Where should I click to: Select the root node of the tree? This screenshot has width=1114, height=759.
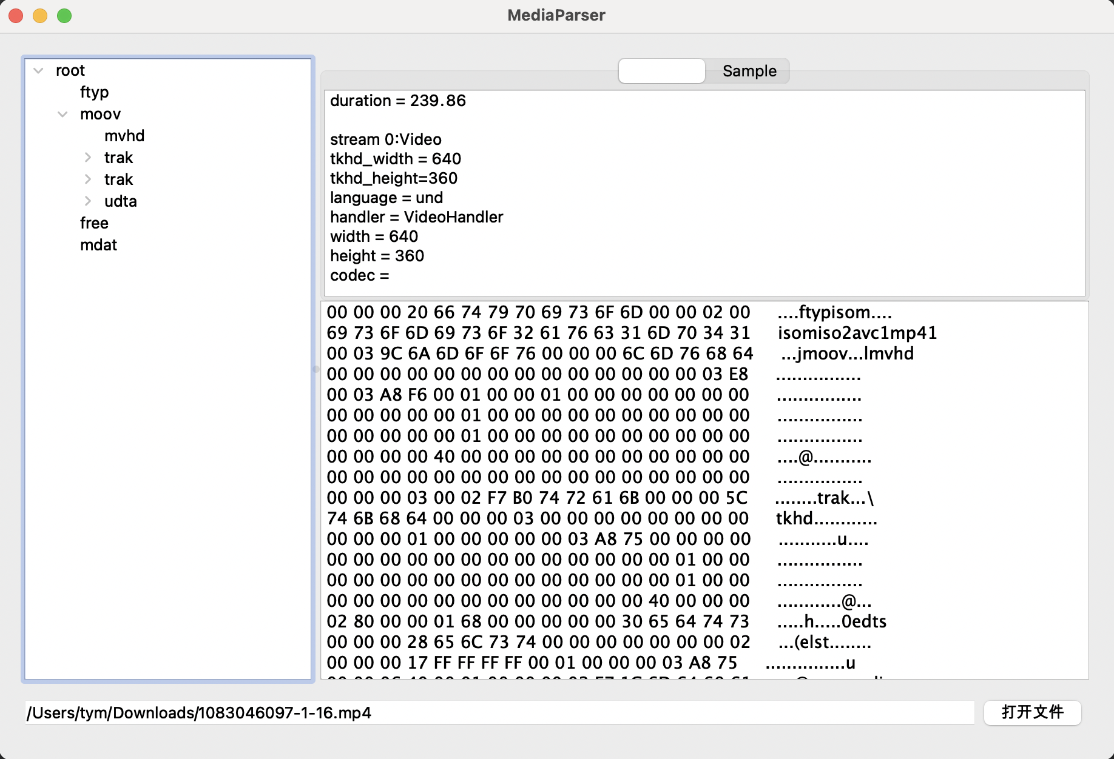[x=70, y=70]
